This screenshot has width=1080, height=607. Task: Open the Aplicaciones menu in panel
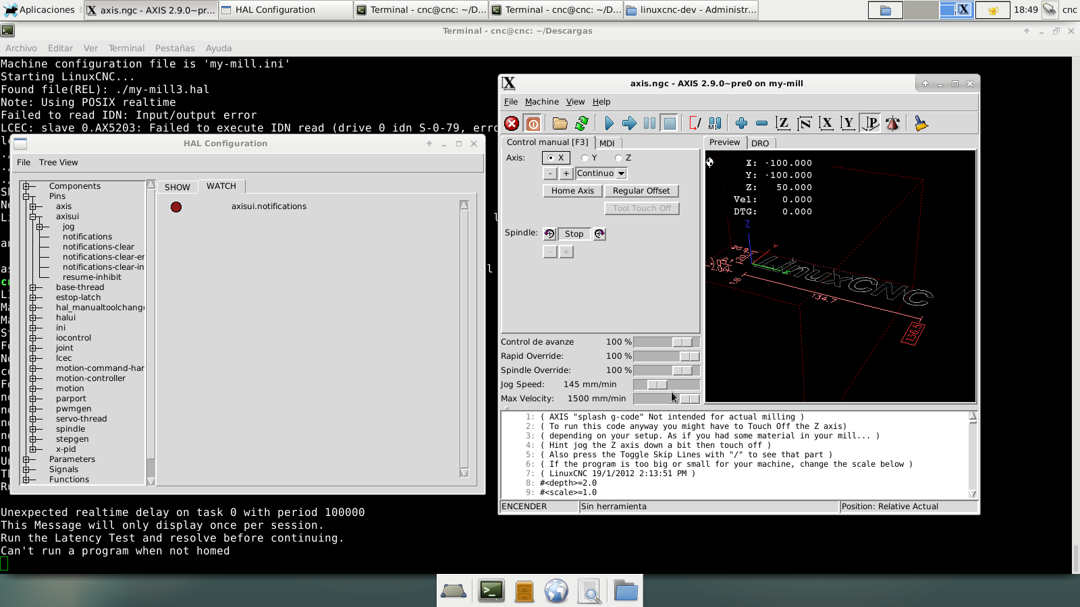click(x=38, y=10)
